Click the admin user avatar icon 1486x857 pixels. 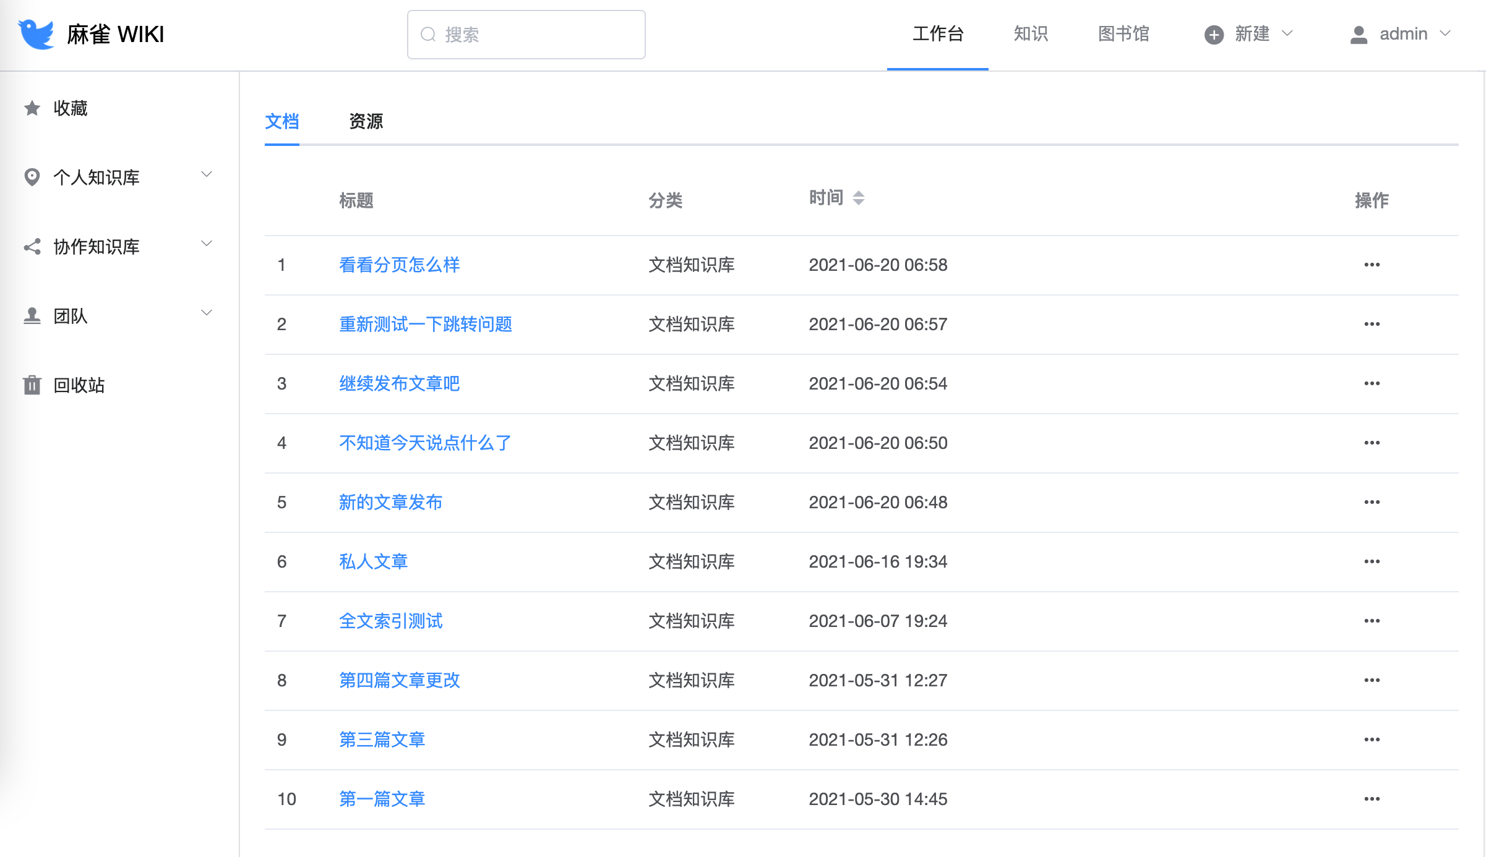click(1359, 34)
